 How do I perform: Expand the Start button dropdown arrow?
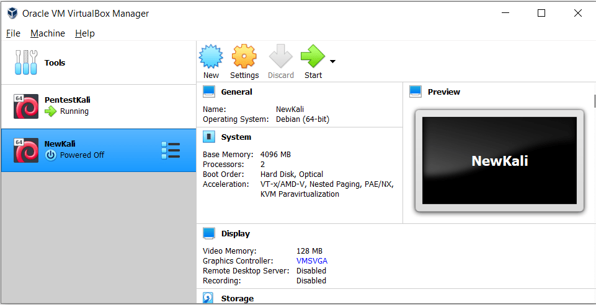333,61
